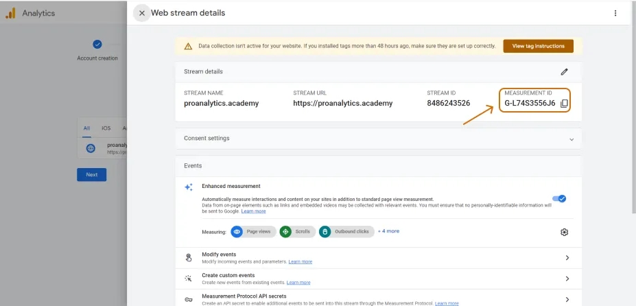Click the Next button
The image size is (636, 306).
[x=92, y=175]
